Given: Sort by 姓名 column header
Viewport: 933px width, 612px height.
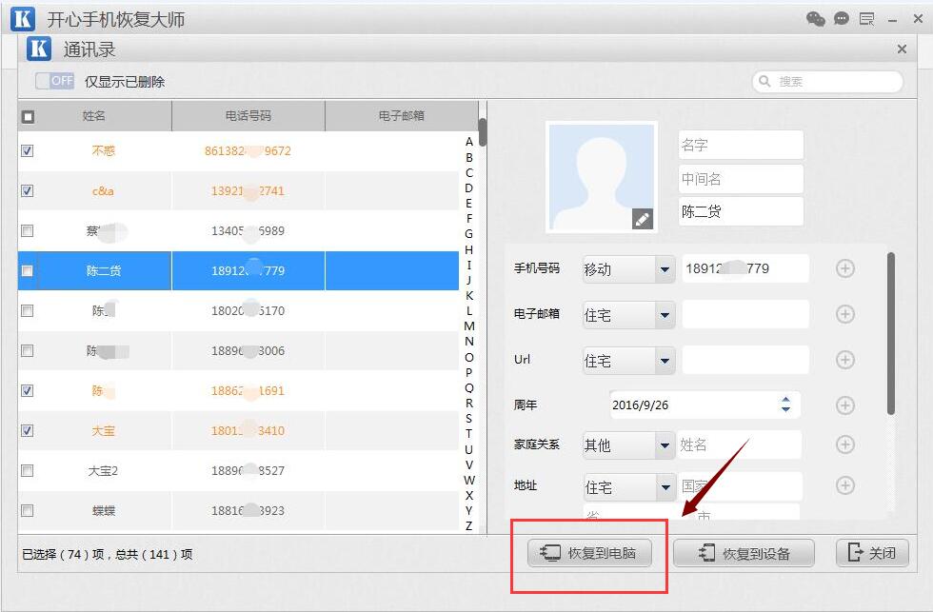Looking at the screenshot, I should (94, 116).
